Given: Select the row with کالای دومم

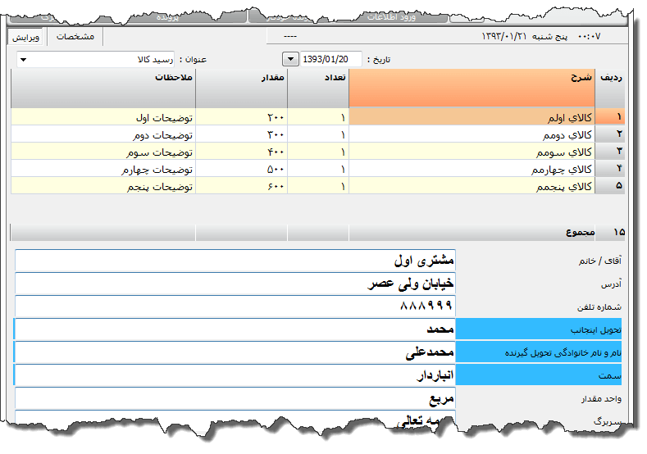Looking at the screenshot, I should (x=472, y=134).
